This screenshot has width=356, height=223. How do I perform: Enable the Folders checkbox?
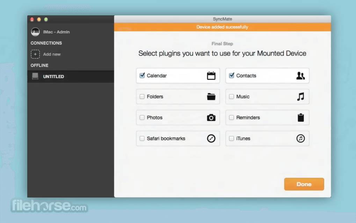[x=142, y=97]
